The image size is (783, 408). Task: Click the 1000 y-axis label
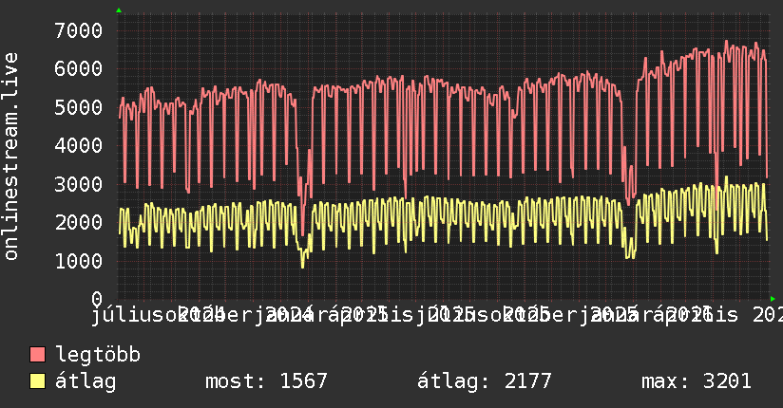[x=79, y=261]
